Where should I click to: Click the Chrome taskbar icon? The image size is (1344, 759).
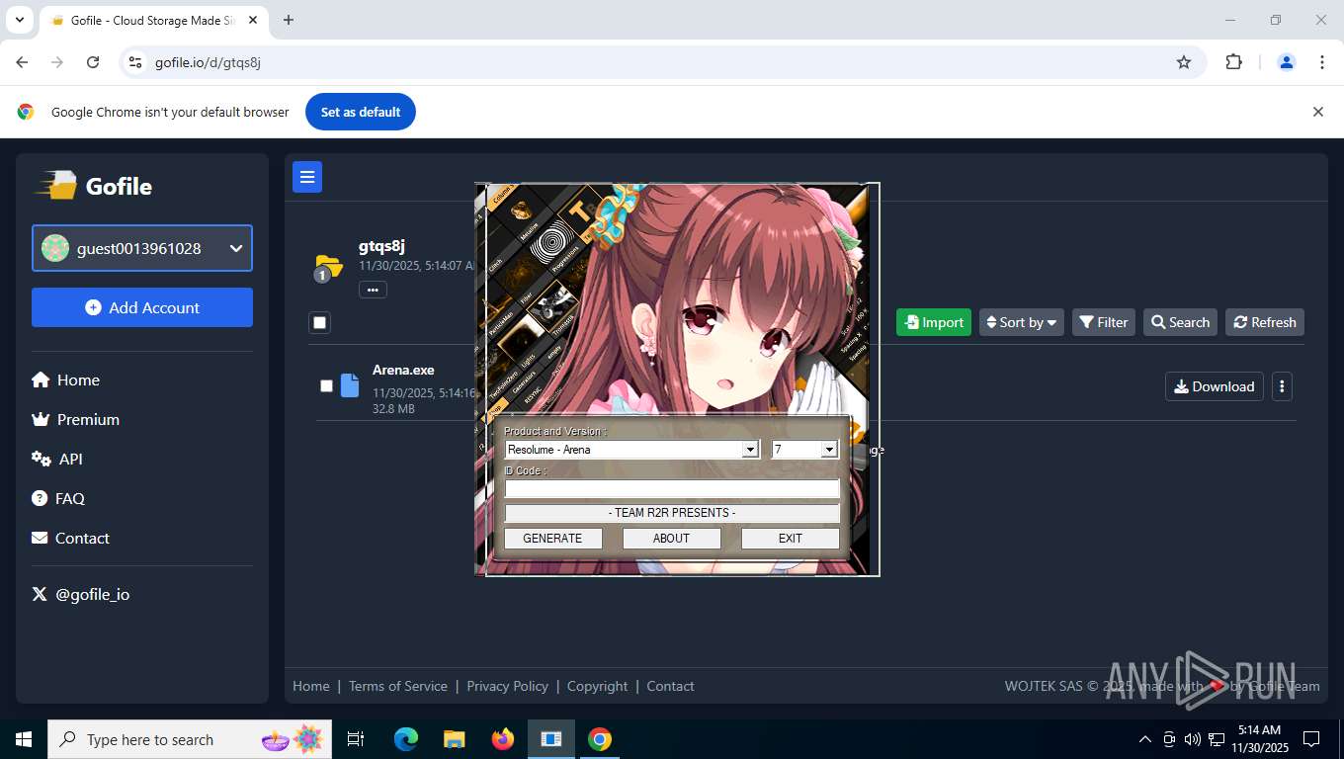(x=600, y=739)
